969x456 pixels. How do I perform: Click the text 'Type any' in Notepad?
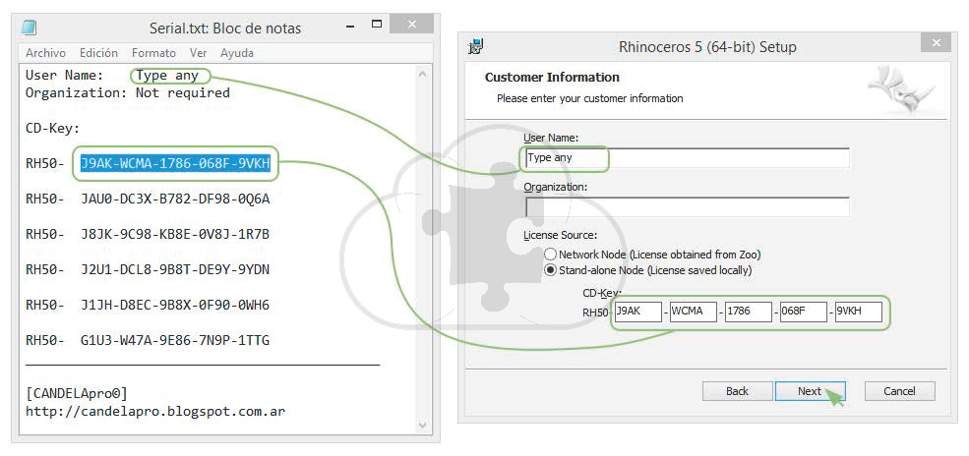167,76
